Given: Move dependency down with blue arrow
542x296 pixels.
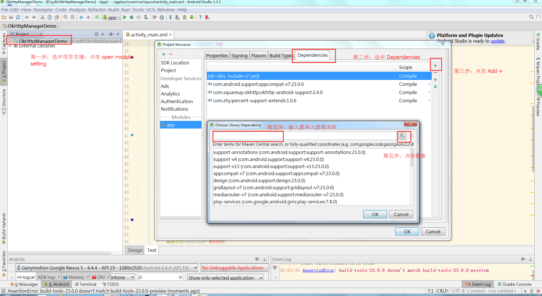Looking at the screenshot, I should point(435,87).
